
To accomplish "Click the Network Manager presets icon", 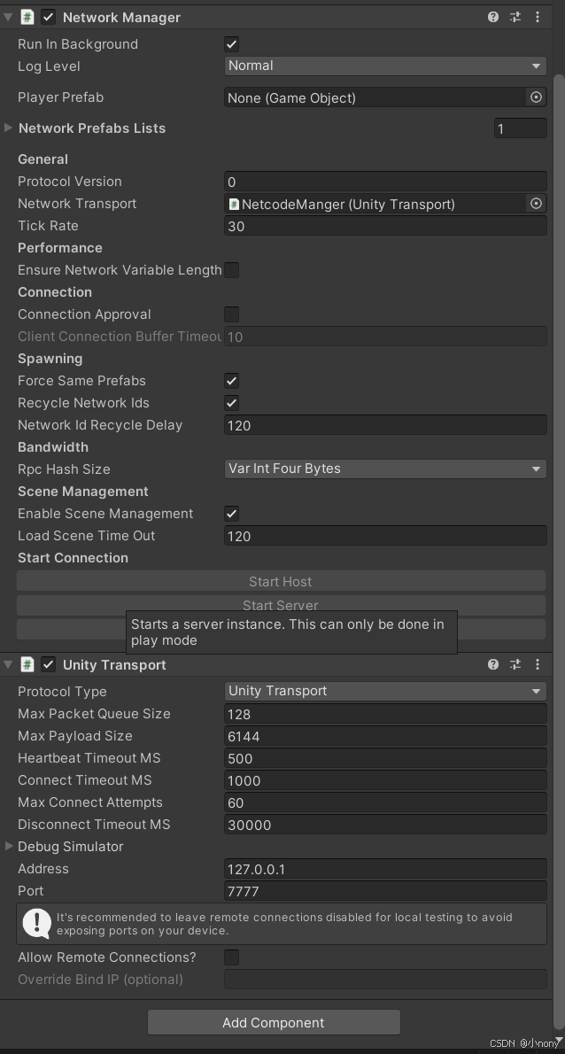I will 515,17.
